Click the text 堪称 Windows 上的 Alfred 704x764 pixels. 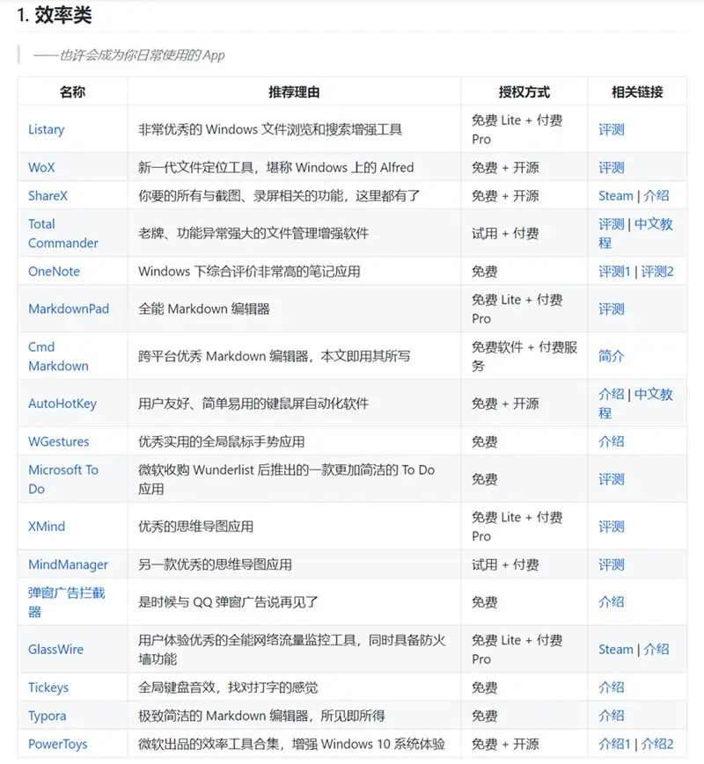click(x=340, y=168)
